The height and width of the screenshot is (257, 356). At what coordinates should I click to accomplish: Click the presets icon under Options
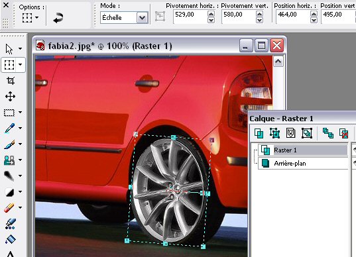click(x=27, y=18)
